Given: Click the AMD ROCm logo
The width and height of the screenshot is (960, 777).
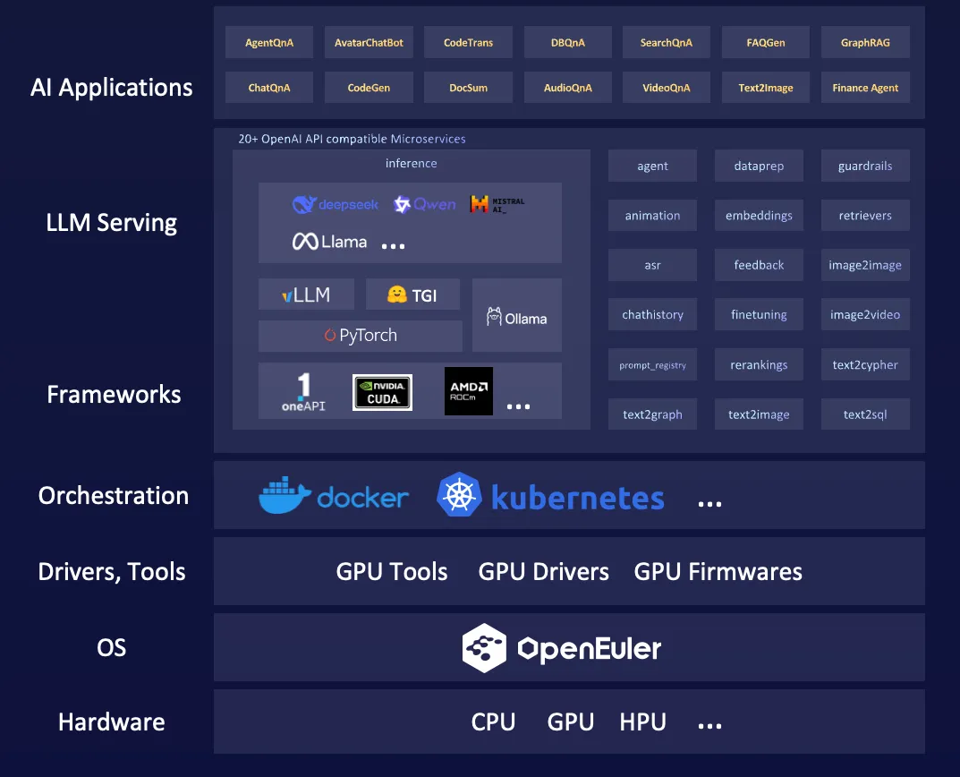Looking at the screenshot, I should click(x=469, y=391).
